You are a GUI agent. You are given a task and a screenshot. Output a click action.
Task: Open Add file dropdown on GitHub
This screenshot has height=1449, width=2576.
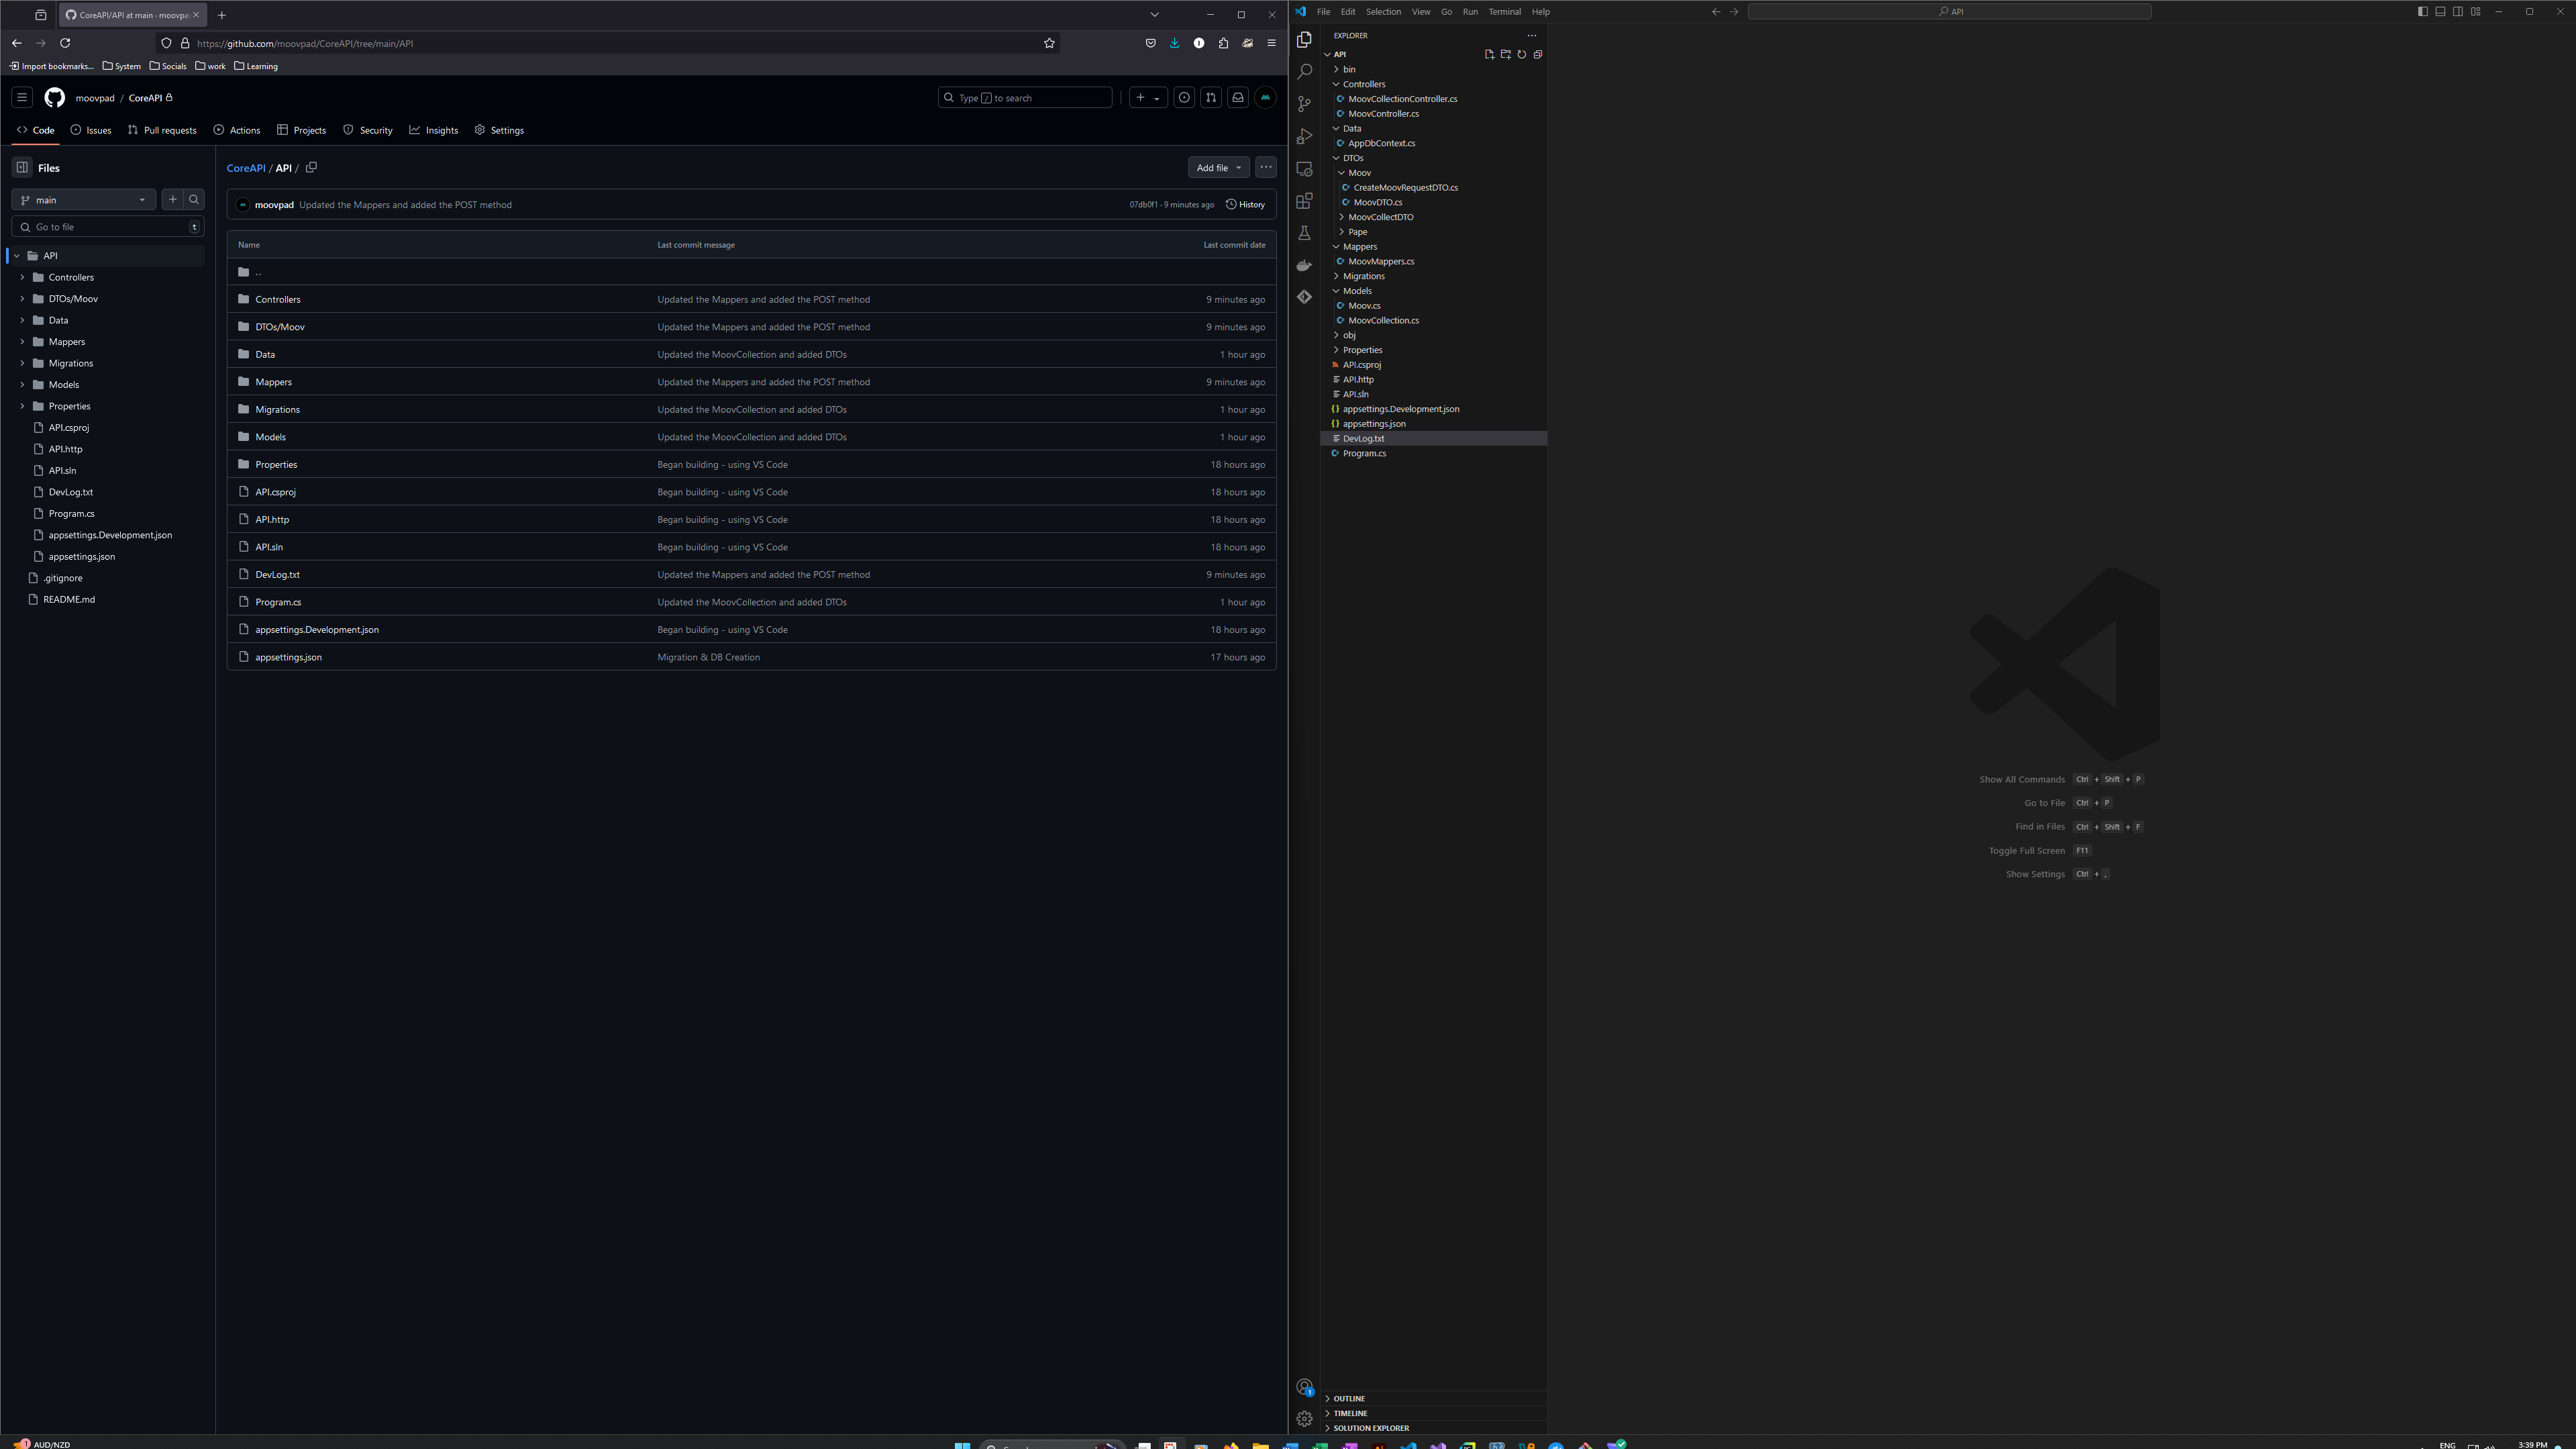point(1218,168)
